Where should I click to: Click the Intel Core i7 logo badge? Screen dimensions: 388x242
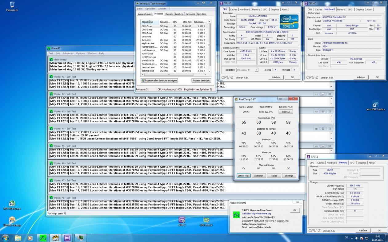click(289, 21)
